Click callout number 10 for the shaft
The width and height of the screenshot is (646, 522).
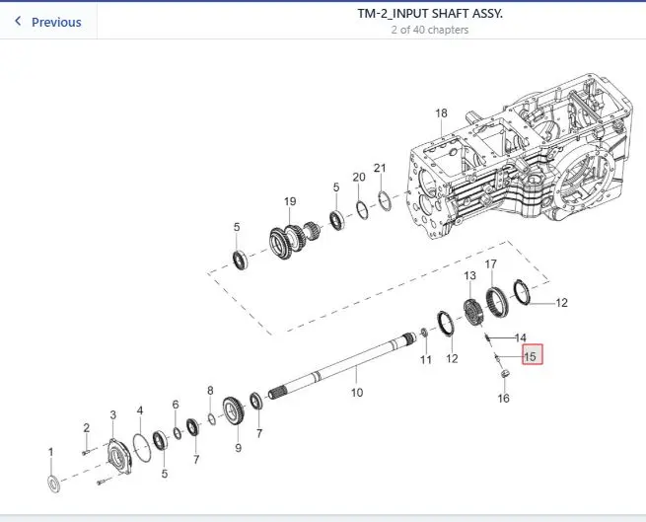point(357,393)
